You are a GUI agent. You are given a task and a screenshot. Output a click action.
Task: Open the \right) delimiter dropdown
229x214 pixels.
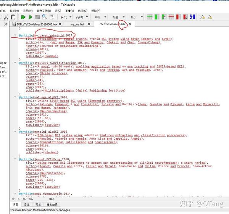tap(87, 17)
